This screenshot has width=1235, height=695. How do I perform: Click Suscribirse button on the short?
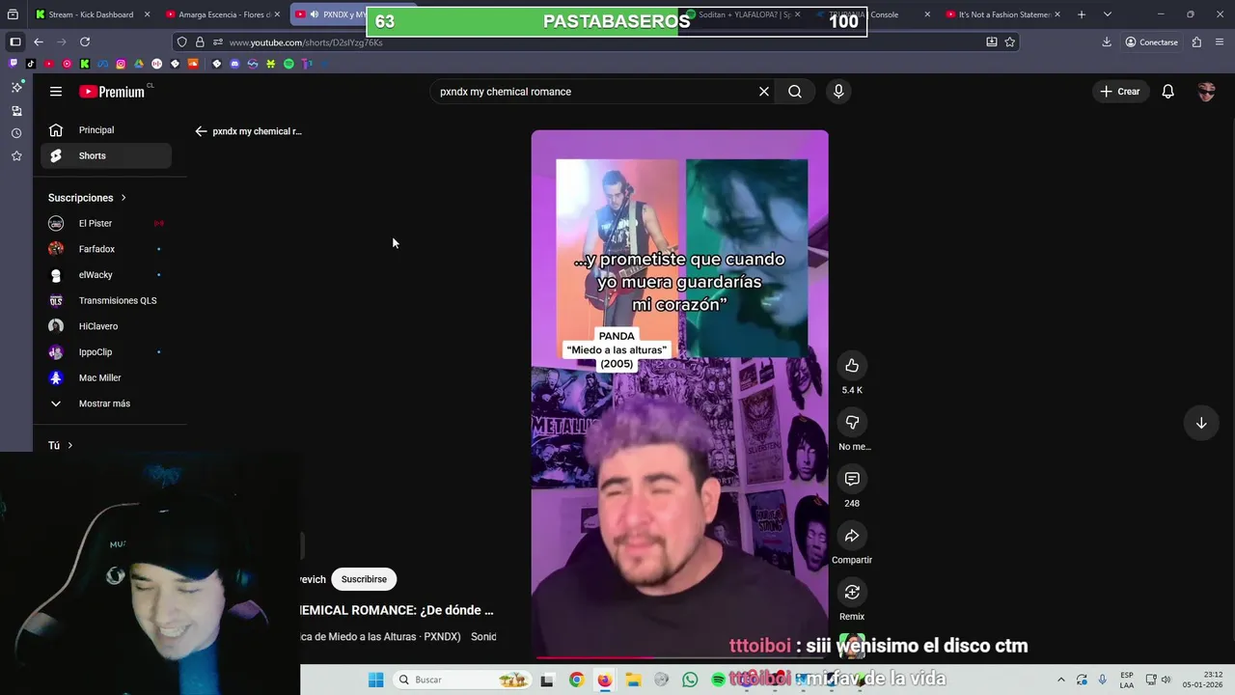(364, 579)
